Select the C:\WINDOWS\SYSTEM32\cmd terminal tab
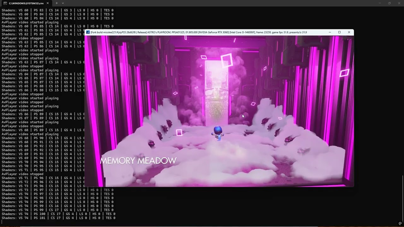404x227 pixels. pyautogui.click(x=27, y=3)
